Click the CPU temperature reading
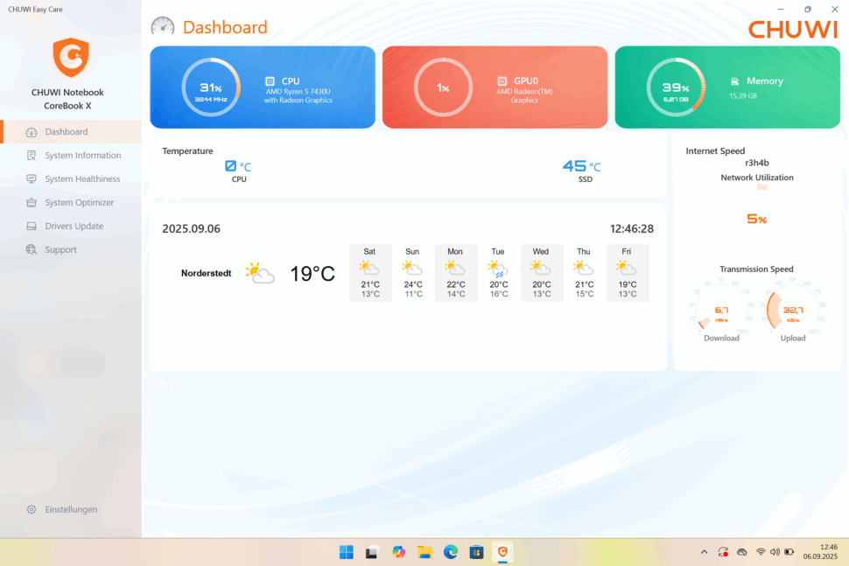This screenshot has height=566, width=849. coord(238,167)
